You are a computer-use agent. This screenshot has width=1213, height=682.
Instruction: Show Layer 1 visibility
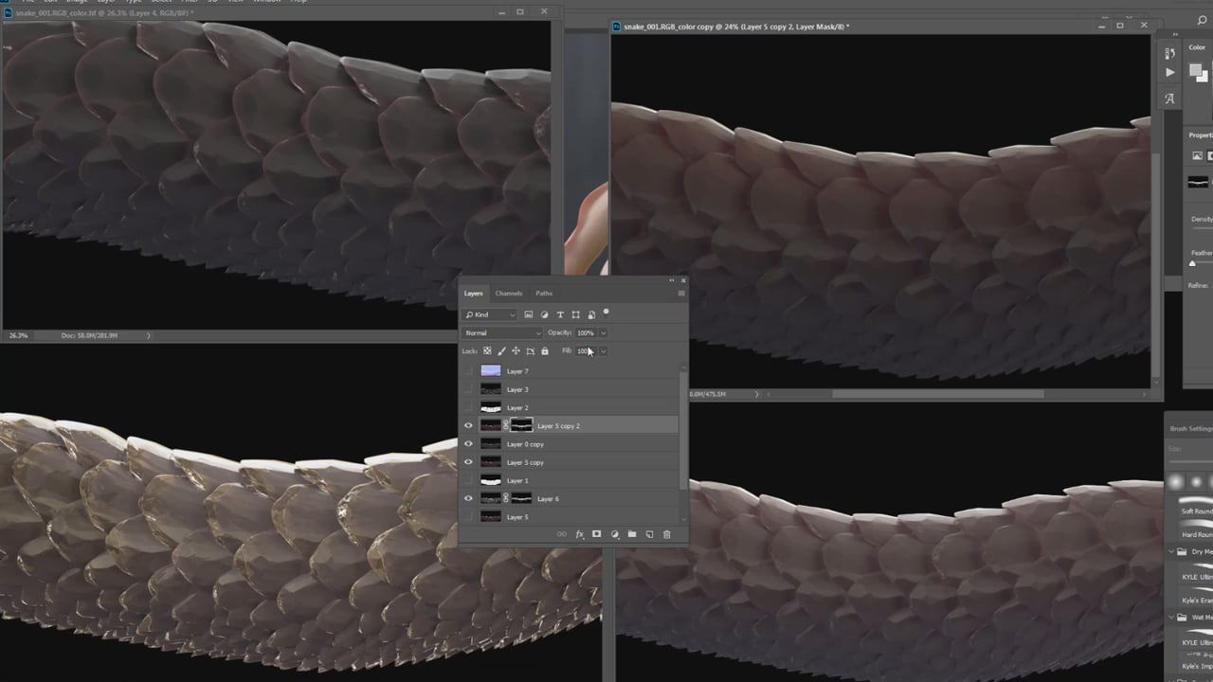[468, 480]
